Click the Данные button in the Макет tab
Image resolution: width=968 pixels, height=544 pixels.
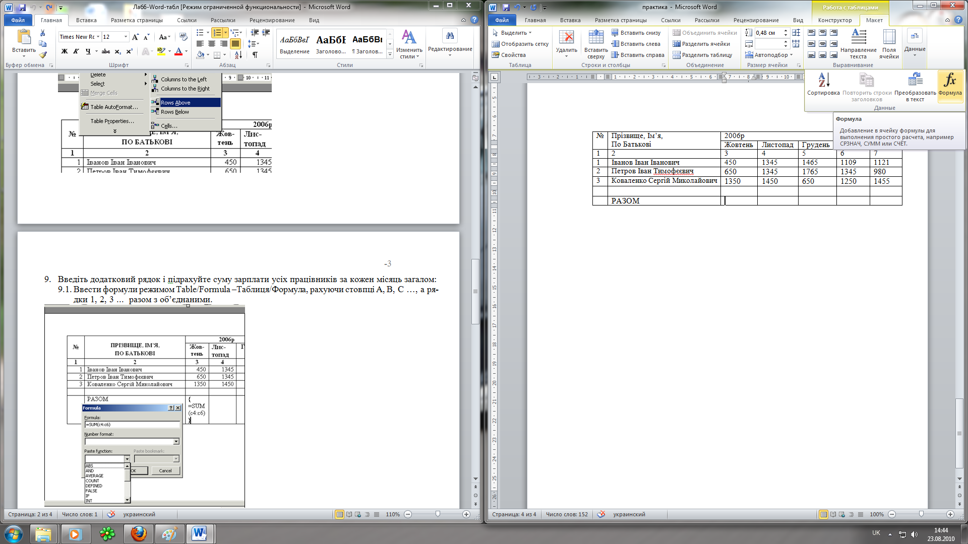pyautogui.click(x=915, y=43)
